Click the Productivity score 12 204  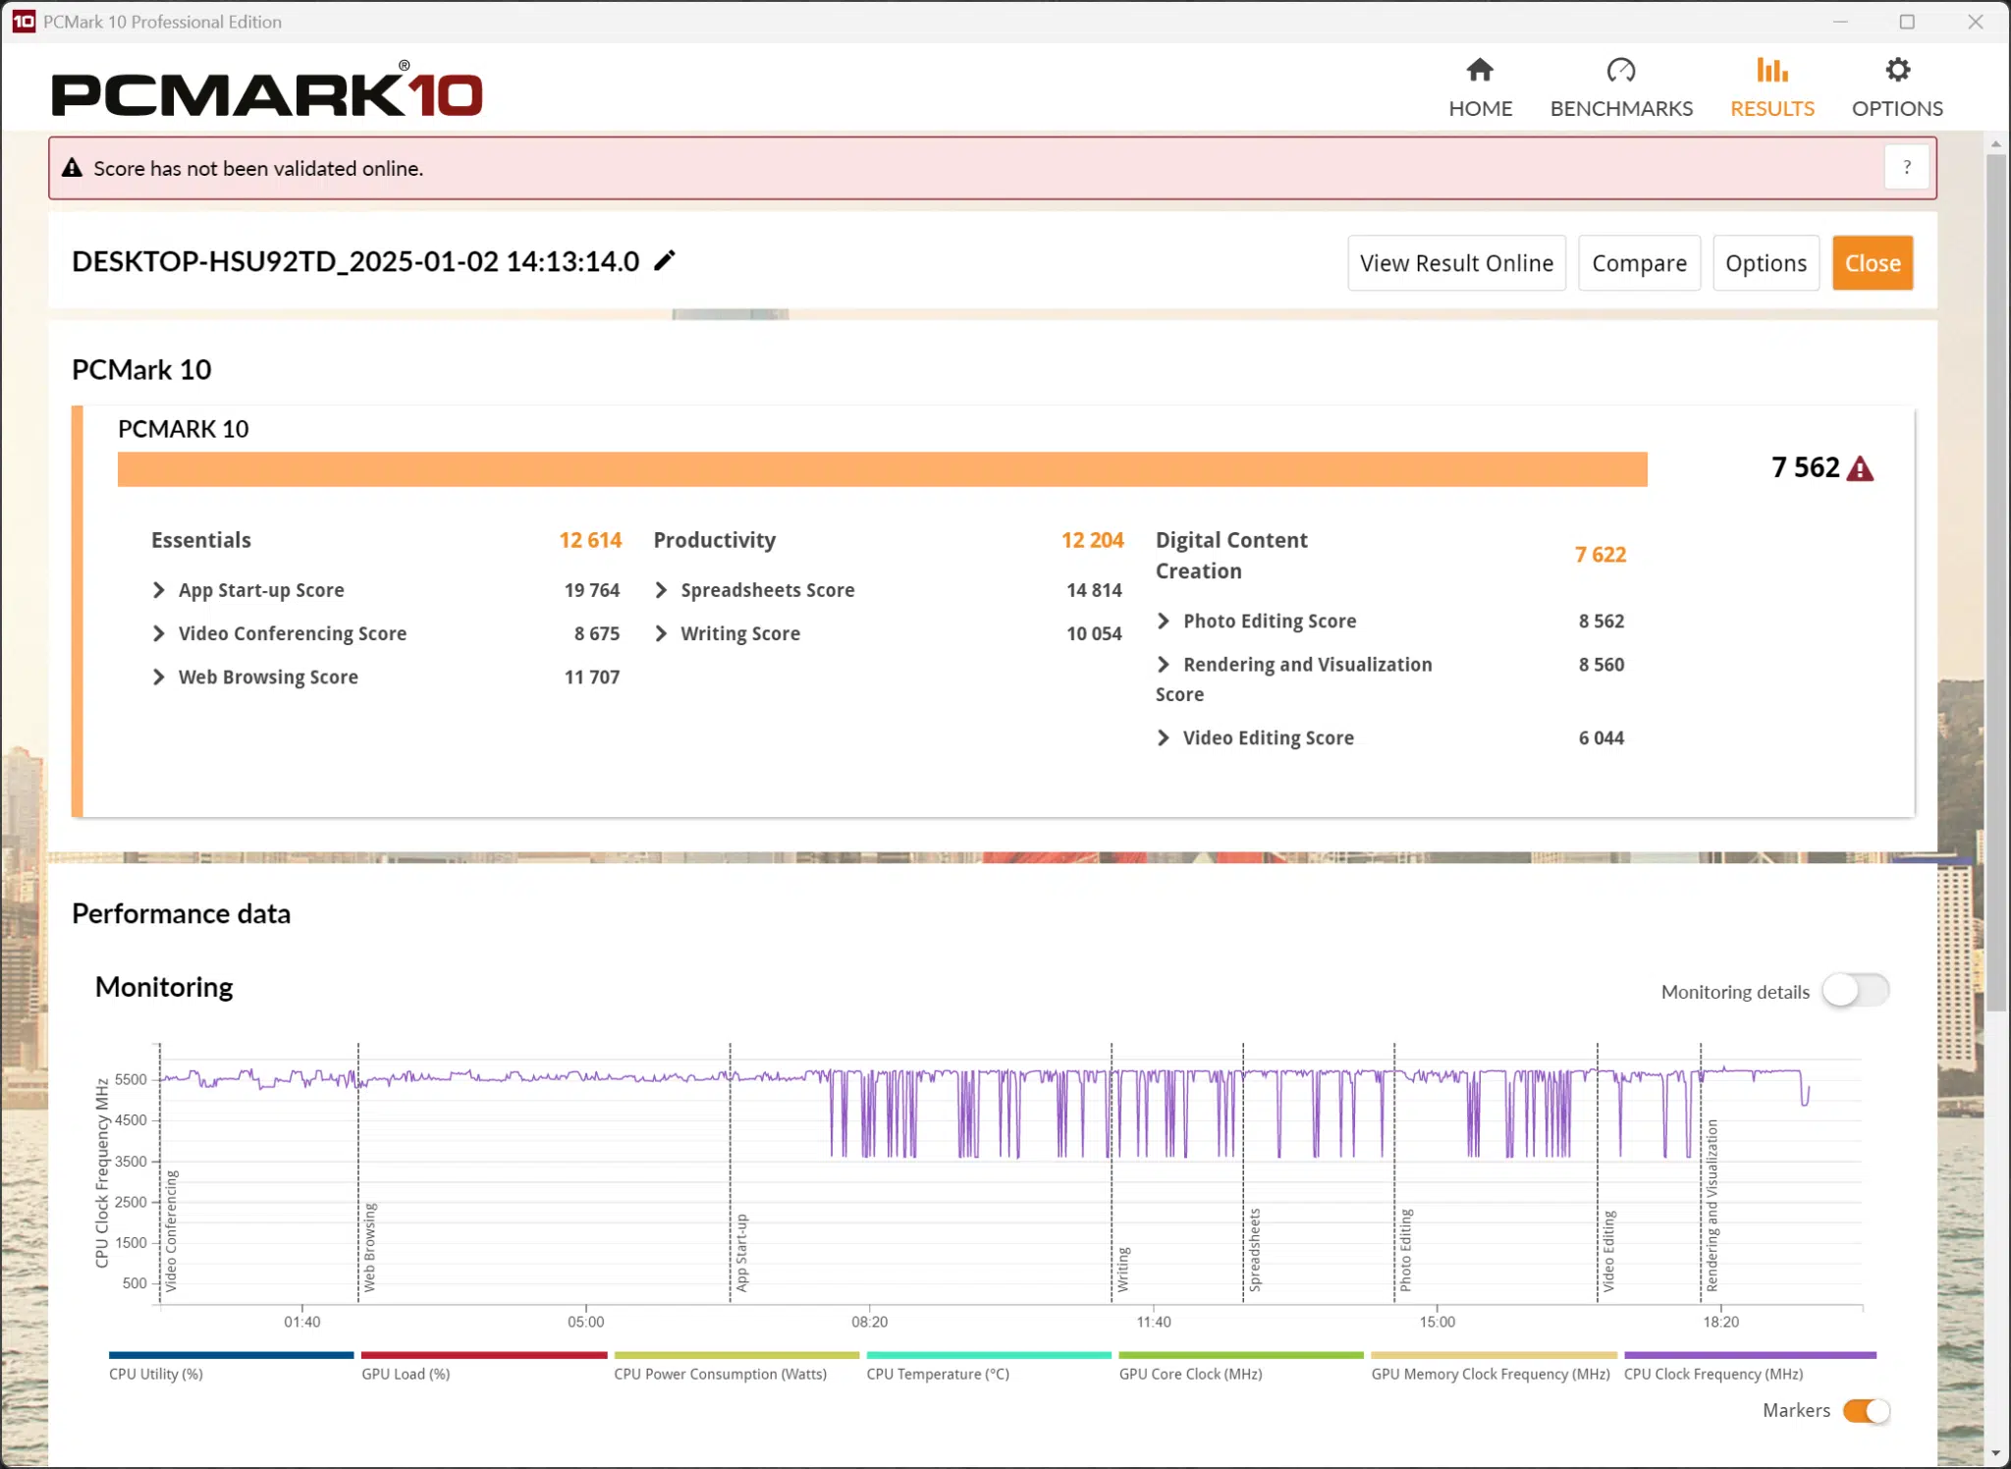1092,540
